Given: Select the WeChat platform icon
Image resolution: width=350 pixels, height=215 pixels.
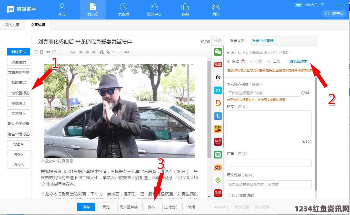Looking at the screenshot, I should tap(218, 52).
